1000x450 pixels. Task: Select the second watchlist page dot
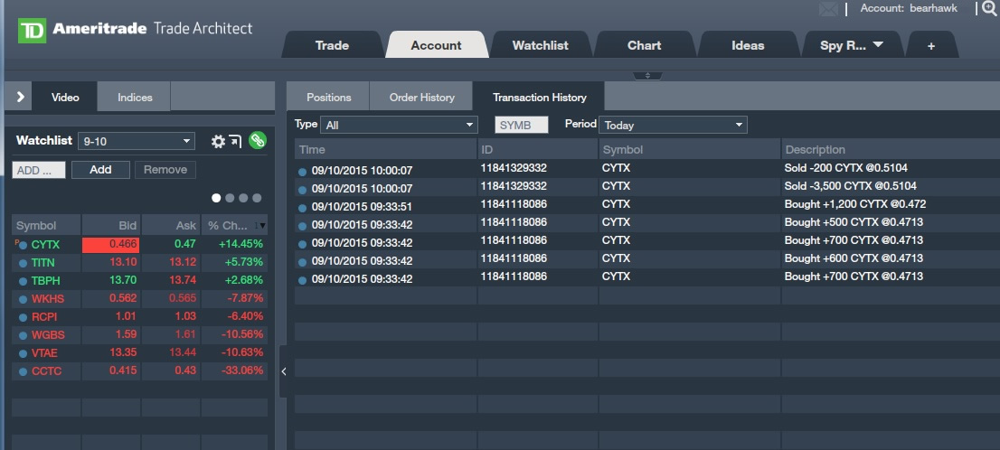[x=230, y=198]
